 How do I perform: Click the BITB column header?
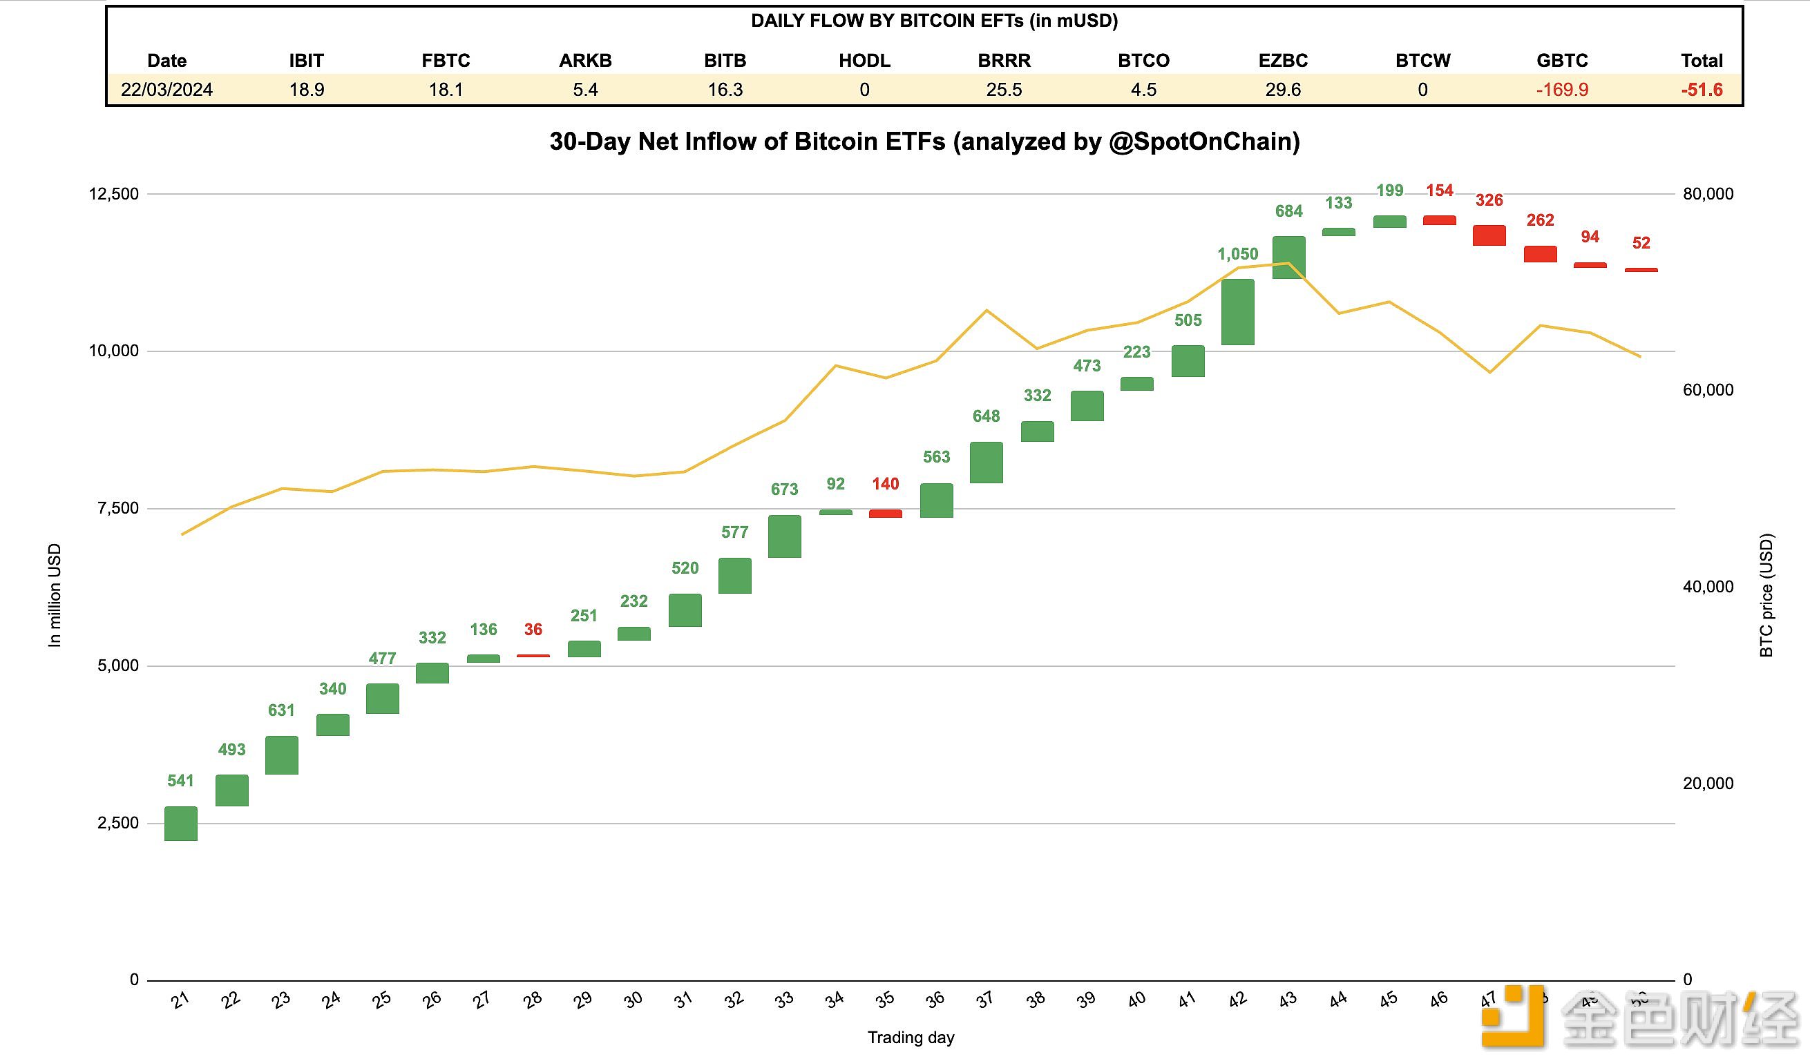(x=725, y=60)
